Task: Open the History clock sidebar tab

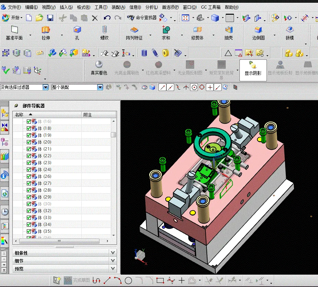Action: tap(4, 212)
